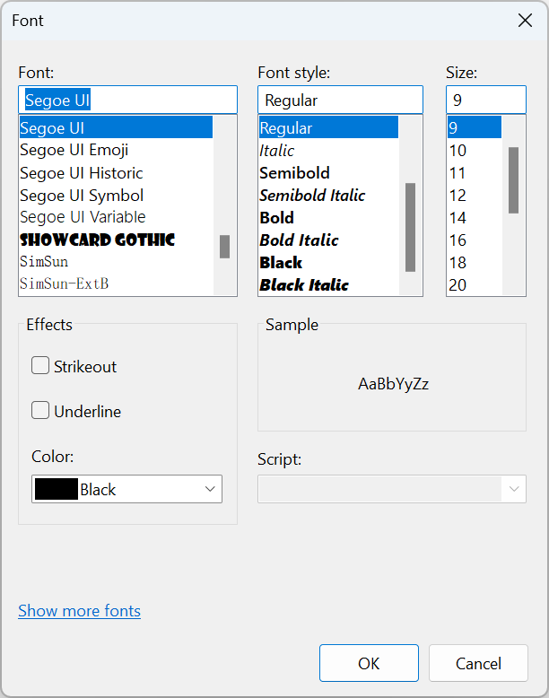Viewport: 549px width, 698px height.
Task: Enable the Strikeout checkbox
Action: coord(40,365)
